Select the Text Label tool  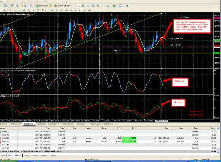38,10
